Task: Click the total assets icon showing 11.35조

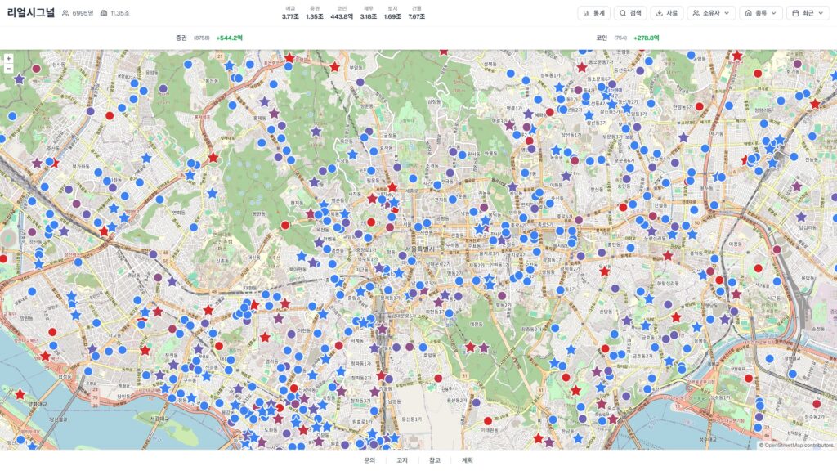Action: coord(104,14)
